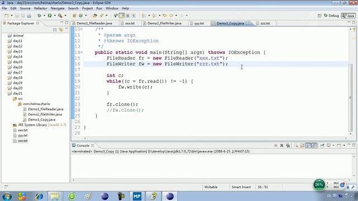Switch to the yyy.txt editor tab
The width and height of the screenshot is (358, 201).
[x=199, y=23]
